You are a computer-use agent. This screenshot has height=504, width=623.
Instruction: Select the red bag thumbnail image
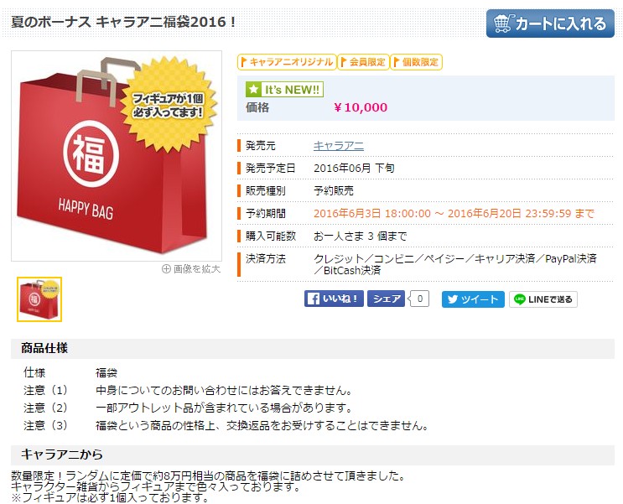point(39,299)
